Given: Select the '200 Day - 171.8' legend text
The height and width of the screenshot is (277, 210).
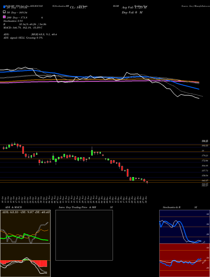Looking at the screenshot, I should point(17,18).
